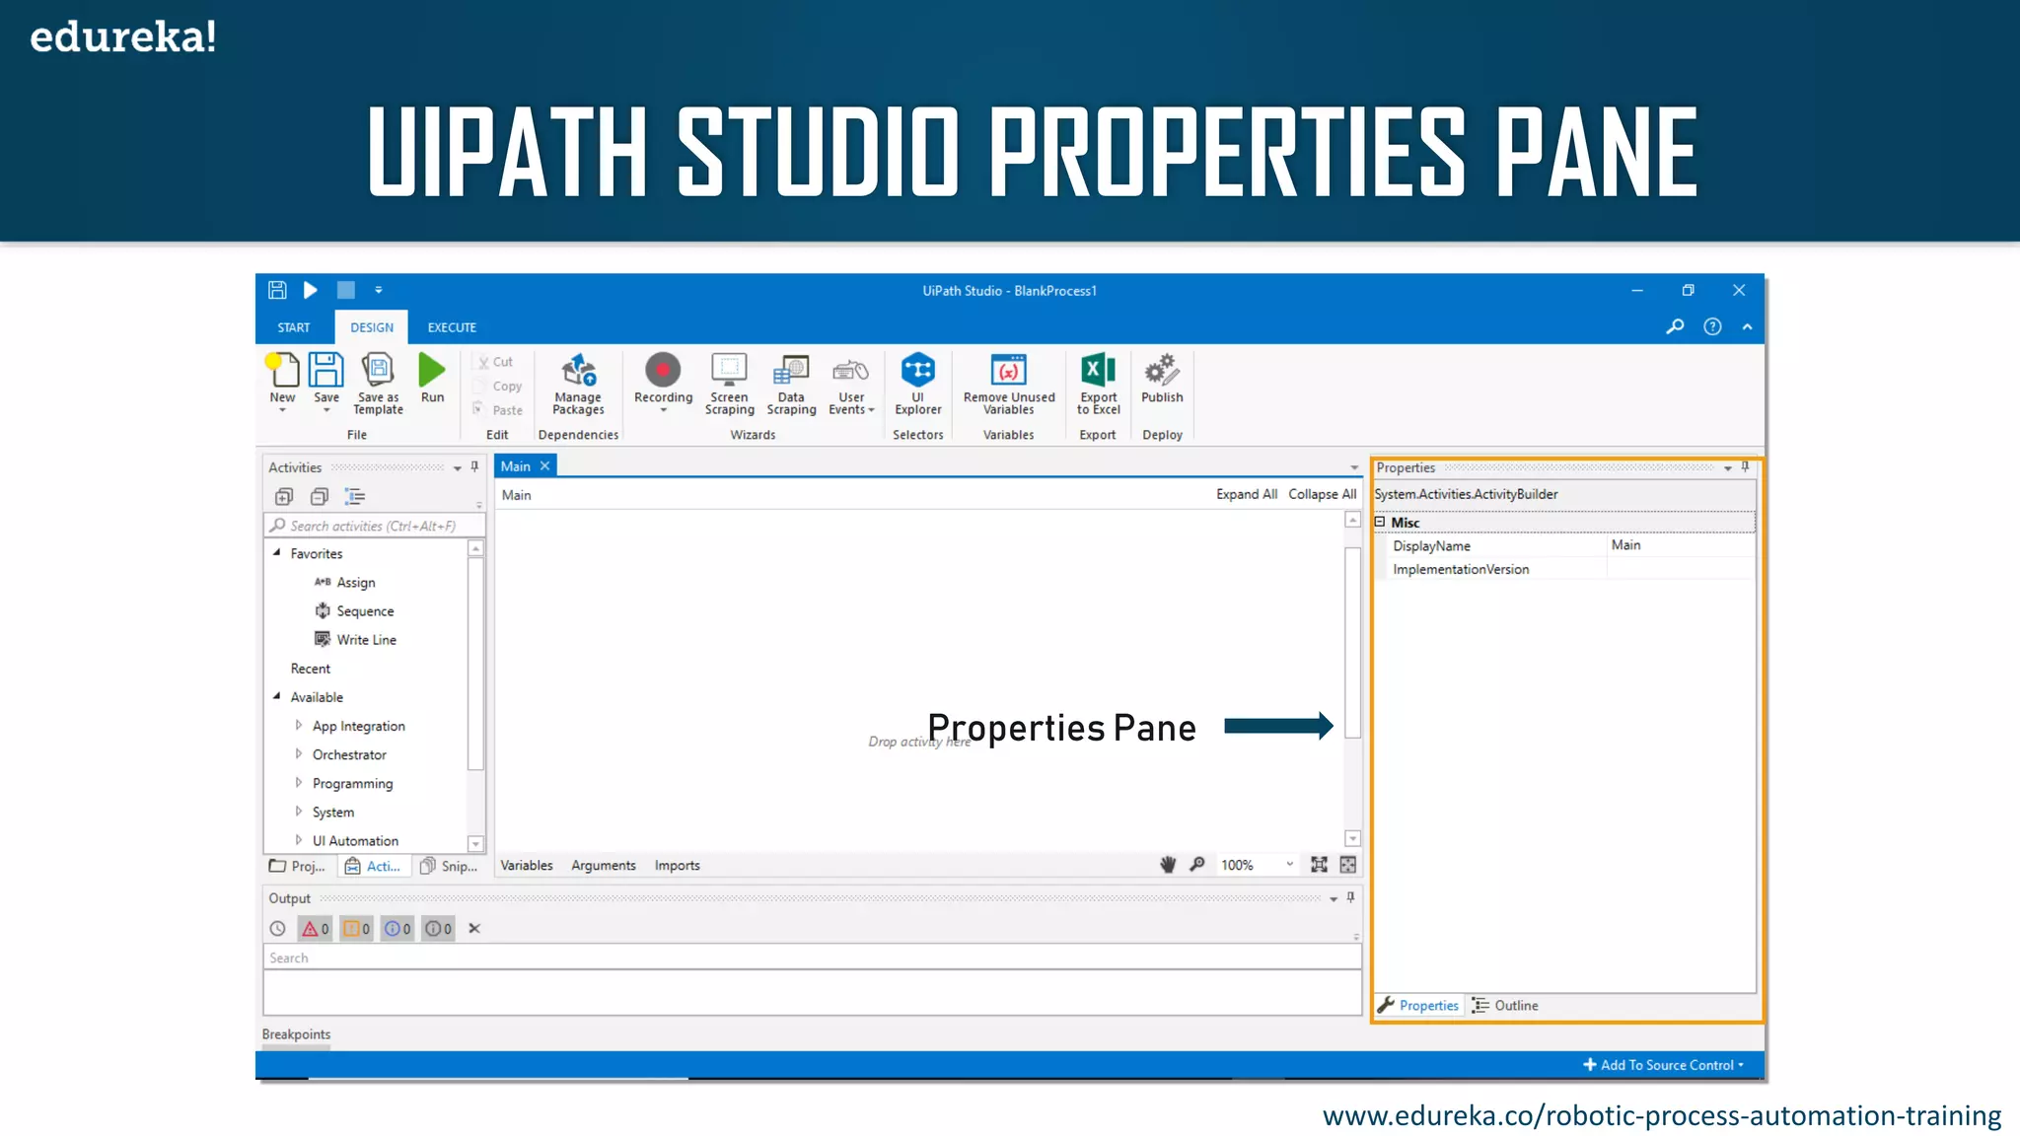The image size is (2020, 1136).
Task: Click Add To Source Control
Action: pyautogui.click(x=1664, y=1065)
